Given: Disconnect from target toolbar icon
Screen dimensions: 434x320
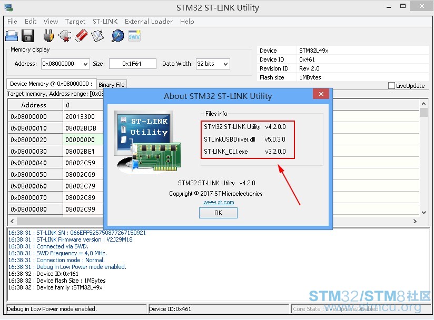Looking at the screenshot, I should click(65, 36).
